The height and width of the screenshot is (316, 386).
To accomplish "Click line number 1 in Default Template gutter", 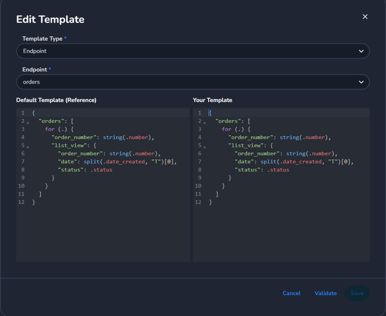I will (x=23, y=113).
